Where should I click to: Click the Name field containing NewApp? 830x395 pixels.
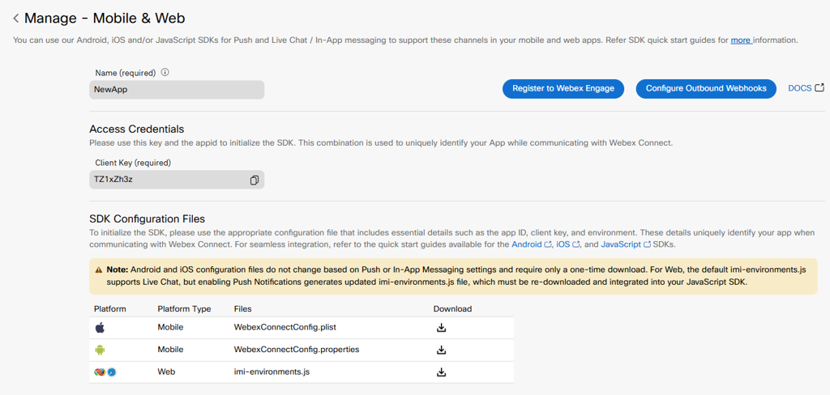tap(177, 89)
